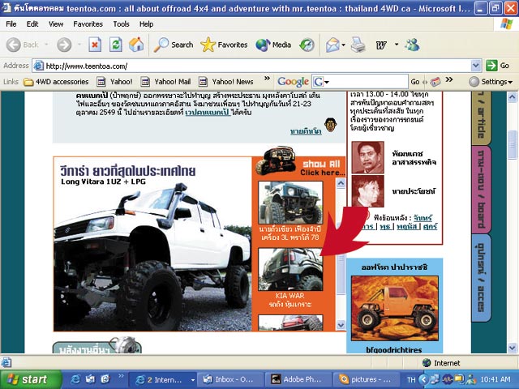The height and width of the screenshot is (389, 519).
Task: Go to the Home page icon
Action: click(136, 45)
